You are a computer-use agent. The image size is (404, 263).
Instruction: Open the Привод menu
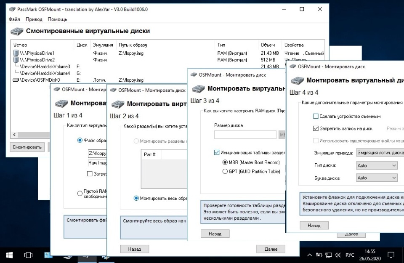[x=34, y=19]
